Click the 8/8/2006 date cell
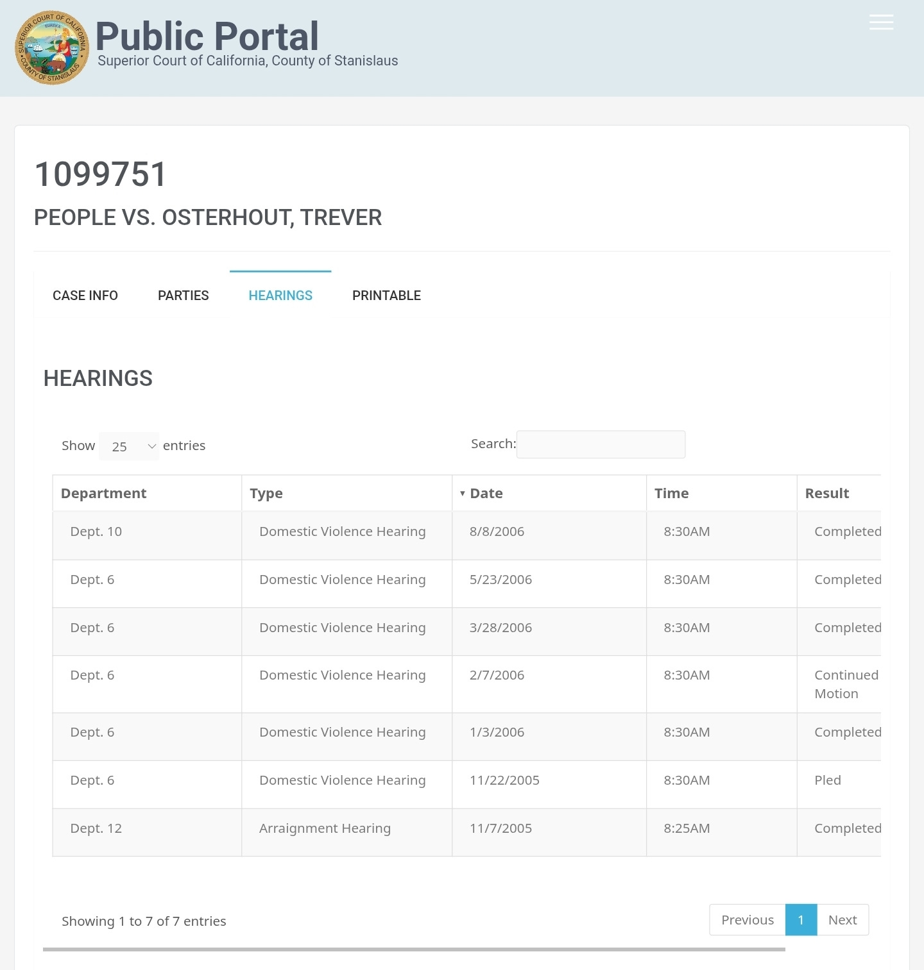The width and height of the screenshot is (924, 970). click(x=549, y=535)
